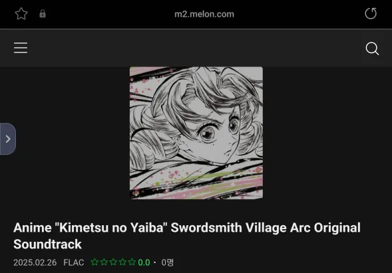Select the m2.melon.com address bar

(x=204, y=14)
